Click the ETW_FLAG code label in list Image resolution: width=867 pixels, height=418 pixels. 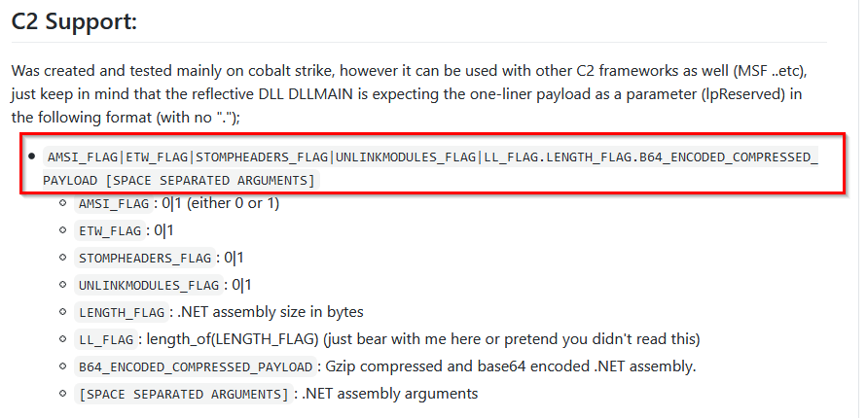(110, 230)
